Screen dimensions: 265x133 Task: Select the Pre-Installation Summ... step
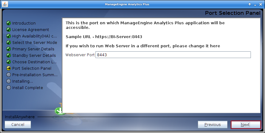(x=35, y=75)
